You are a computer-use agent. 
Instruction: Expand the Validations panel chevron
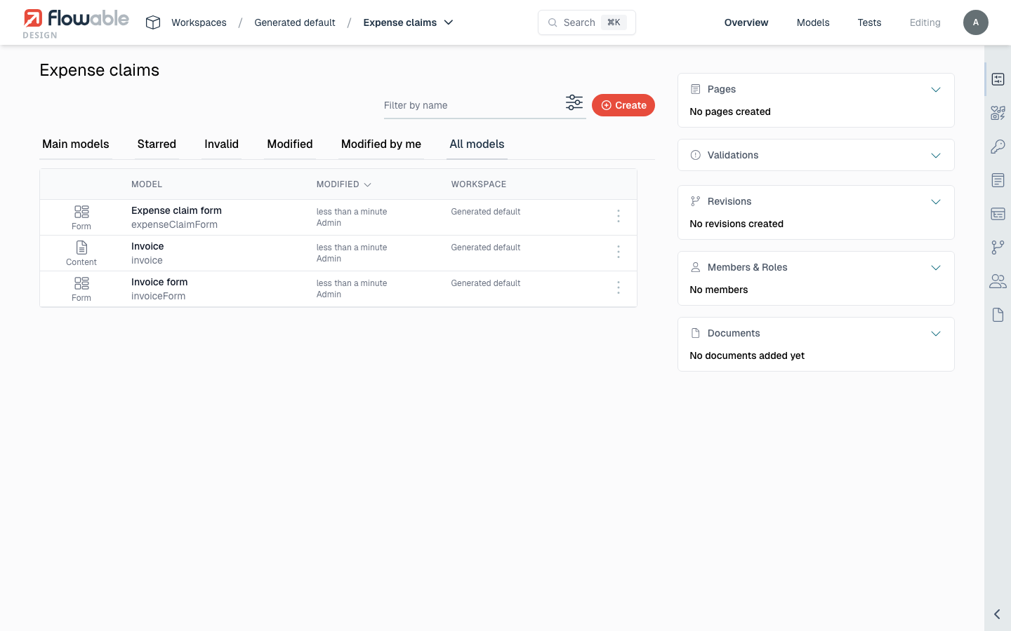935,156
